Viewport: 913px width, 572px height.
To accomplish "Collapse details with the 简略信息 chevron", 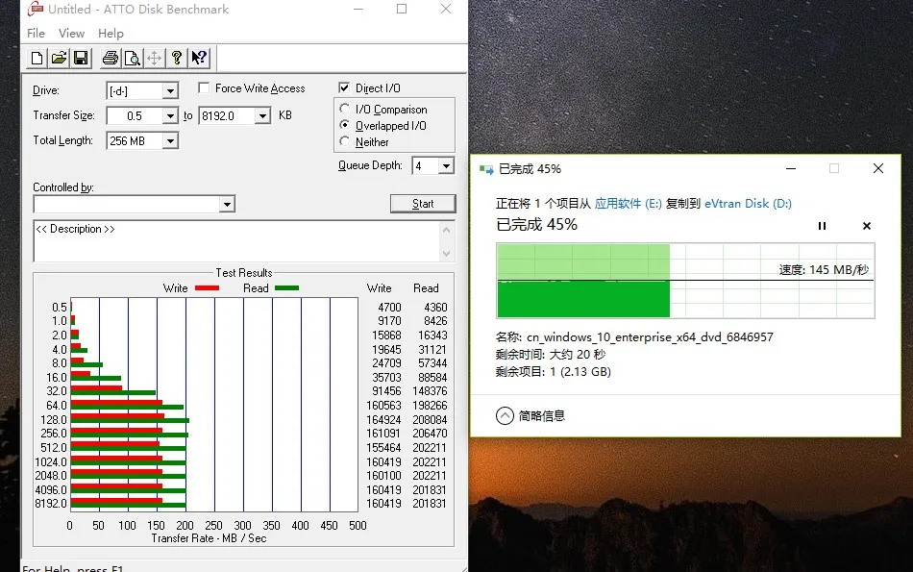I will click(505, 416).
